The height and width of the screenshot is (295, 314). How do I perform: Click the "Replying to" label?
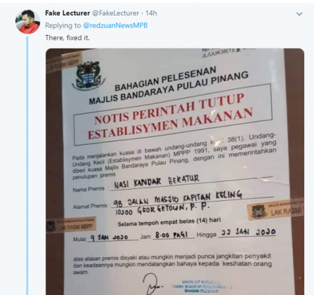(x=63, y=25)
